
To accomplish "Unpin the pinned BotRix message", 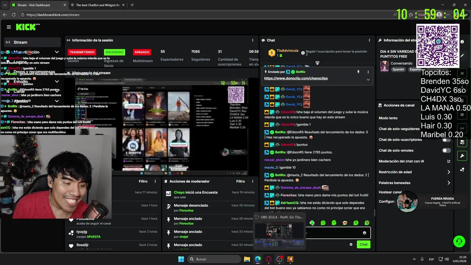I will 358,72.
